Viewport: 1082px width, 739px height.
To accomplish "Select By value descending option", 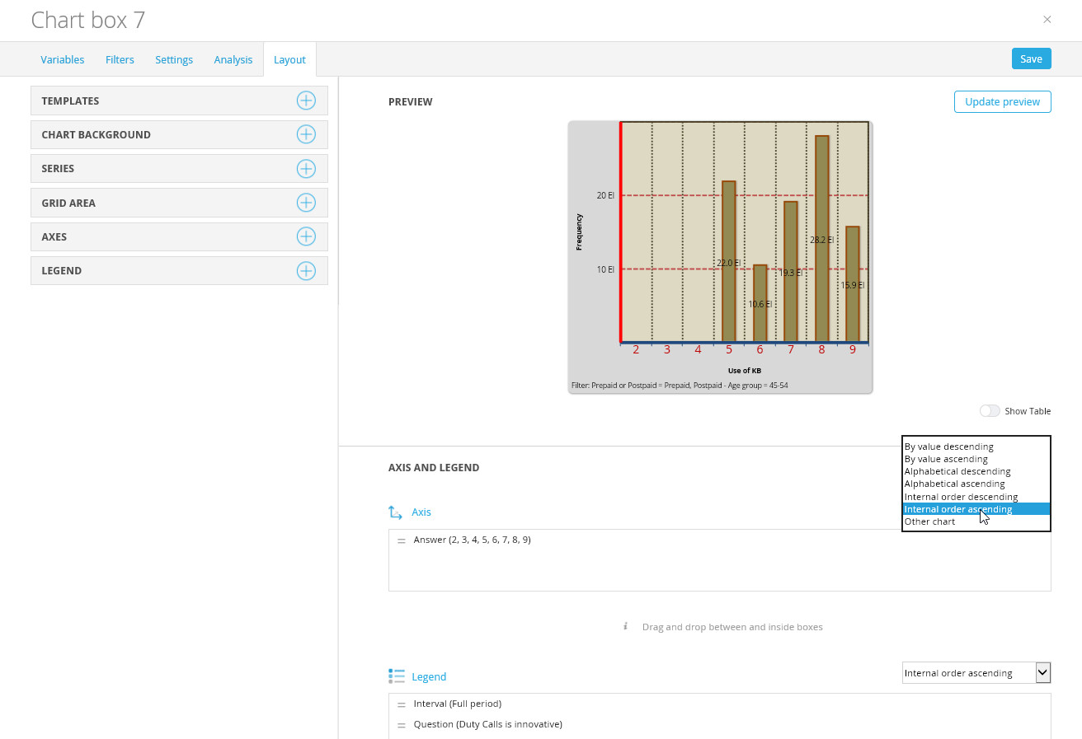I will pos(948,447).
